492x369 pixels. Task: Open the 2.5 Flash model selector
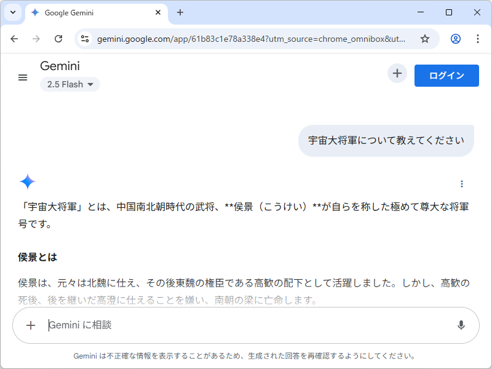point(69,84)
